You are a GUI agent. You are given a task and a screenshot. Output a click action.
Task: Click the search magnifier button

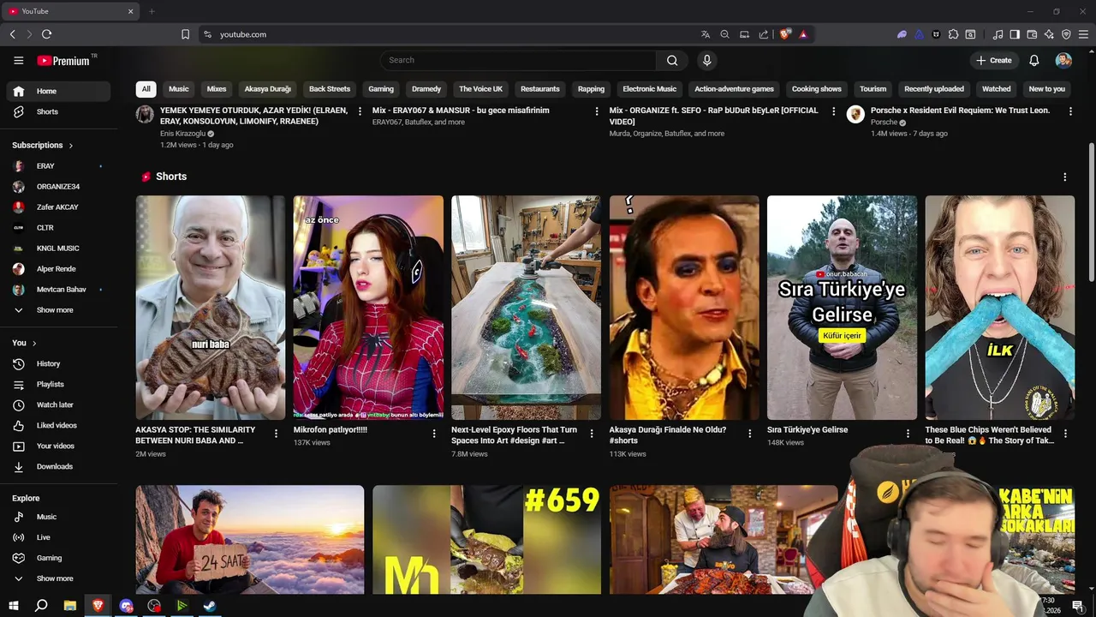[672, 60]
